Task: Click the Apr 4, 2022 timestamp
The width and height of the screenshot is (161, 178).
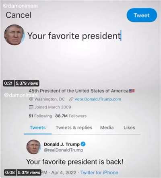Action: (x=64, y=172)
